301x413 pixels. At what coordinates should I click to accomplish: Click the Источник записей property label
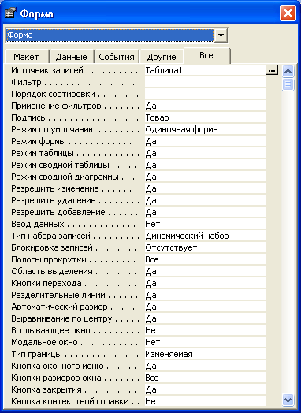click(47, 70)
